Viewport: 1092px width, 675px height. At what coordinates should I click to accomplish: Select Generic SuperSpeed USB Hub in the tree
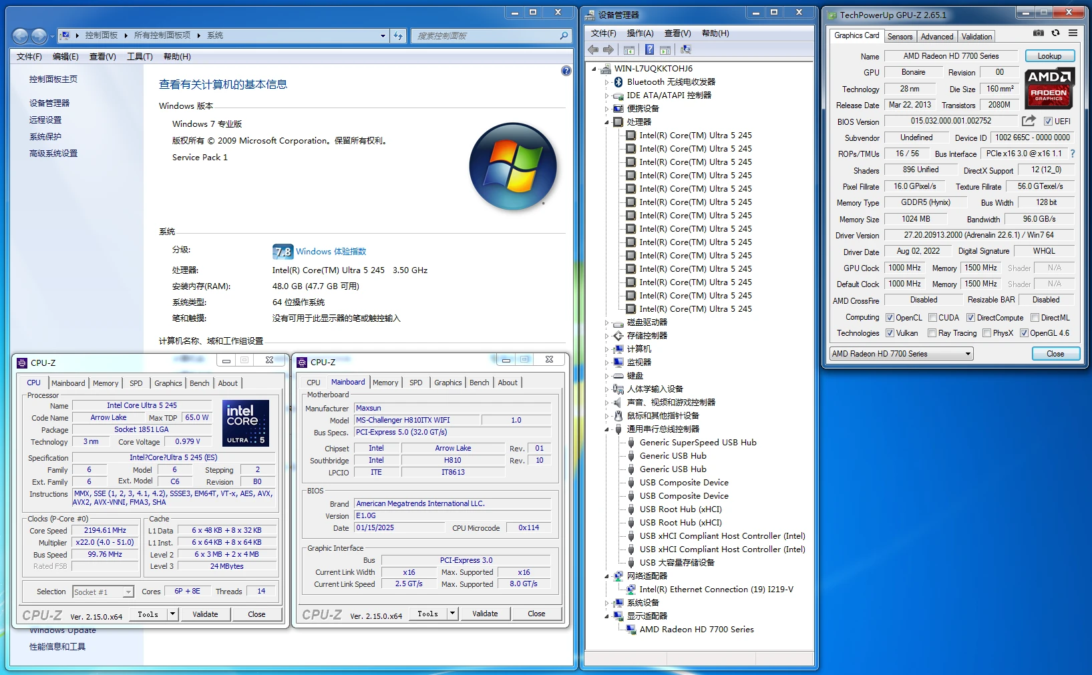tap(698, 443)
